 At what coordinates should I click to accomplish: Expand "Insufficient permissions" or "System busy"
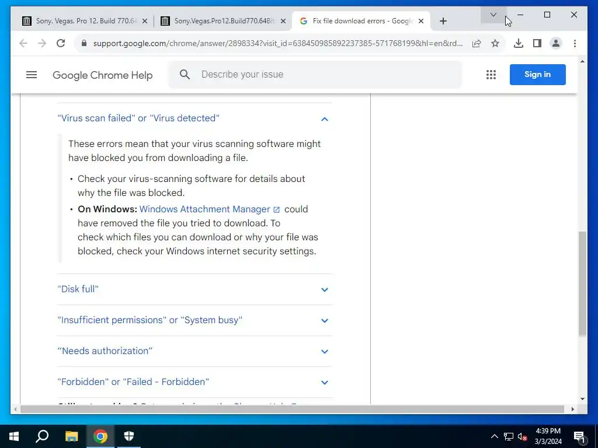coord(325,320)
